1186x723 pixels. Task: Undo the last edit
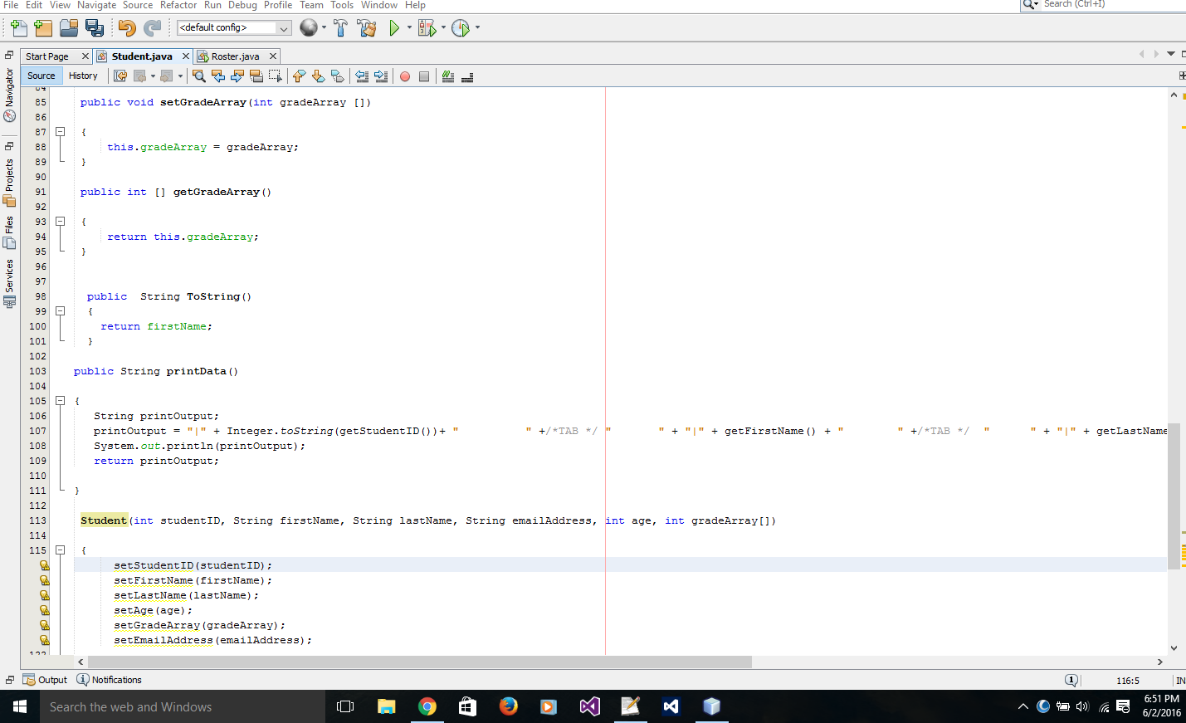click(124, 27)
